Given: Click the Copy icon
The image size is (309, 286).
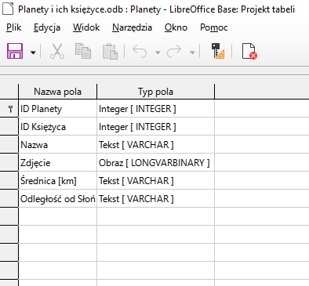Looking at the screenshot, I should [83, 51].
